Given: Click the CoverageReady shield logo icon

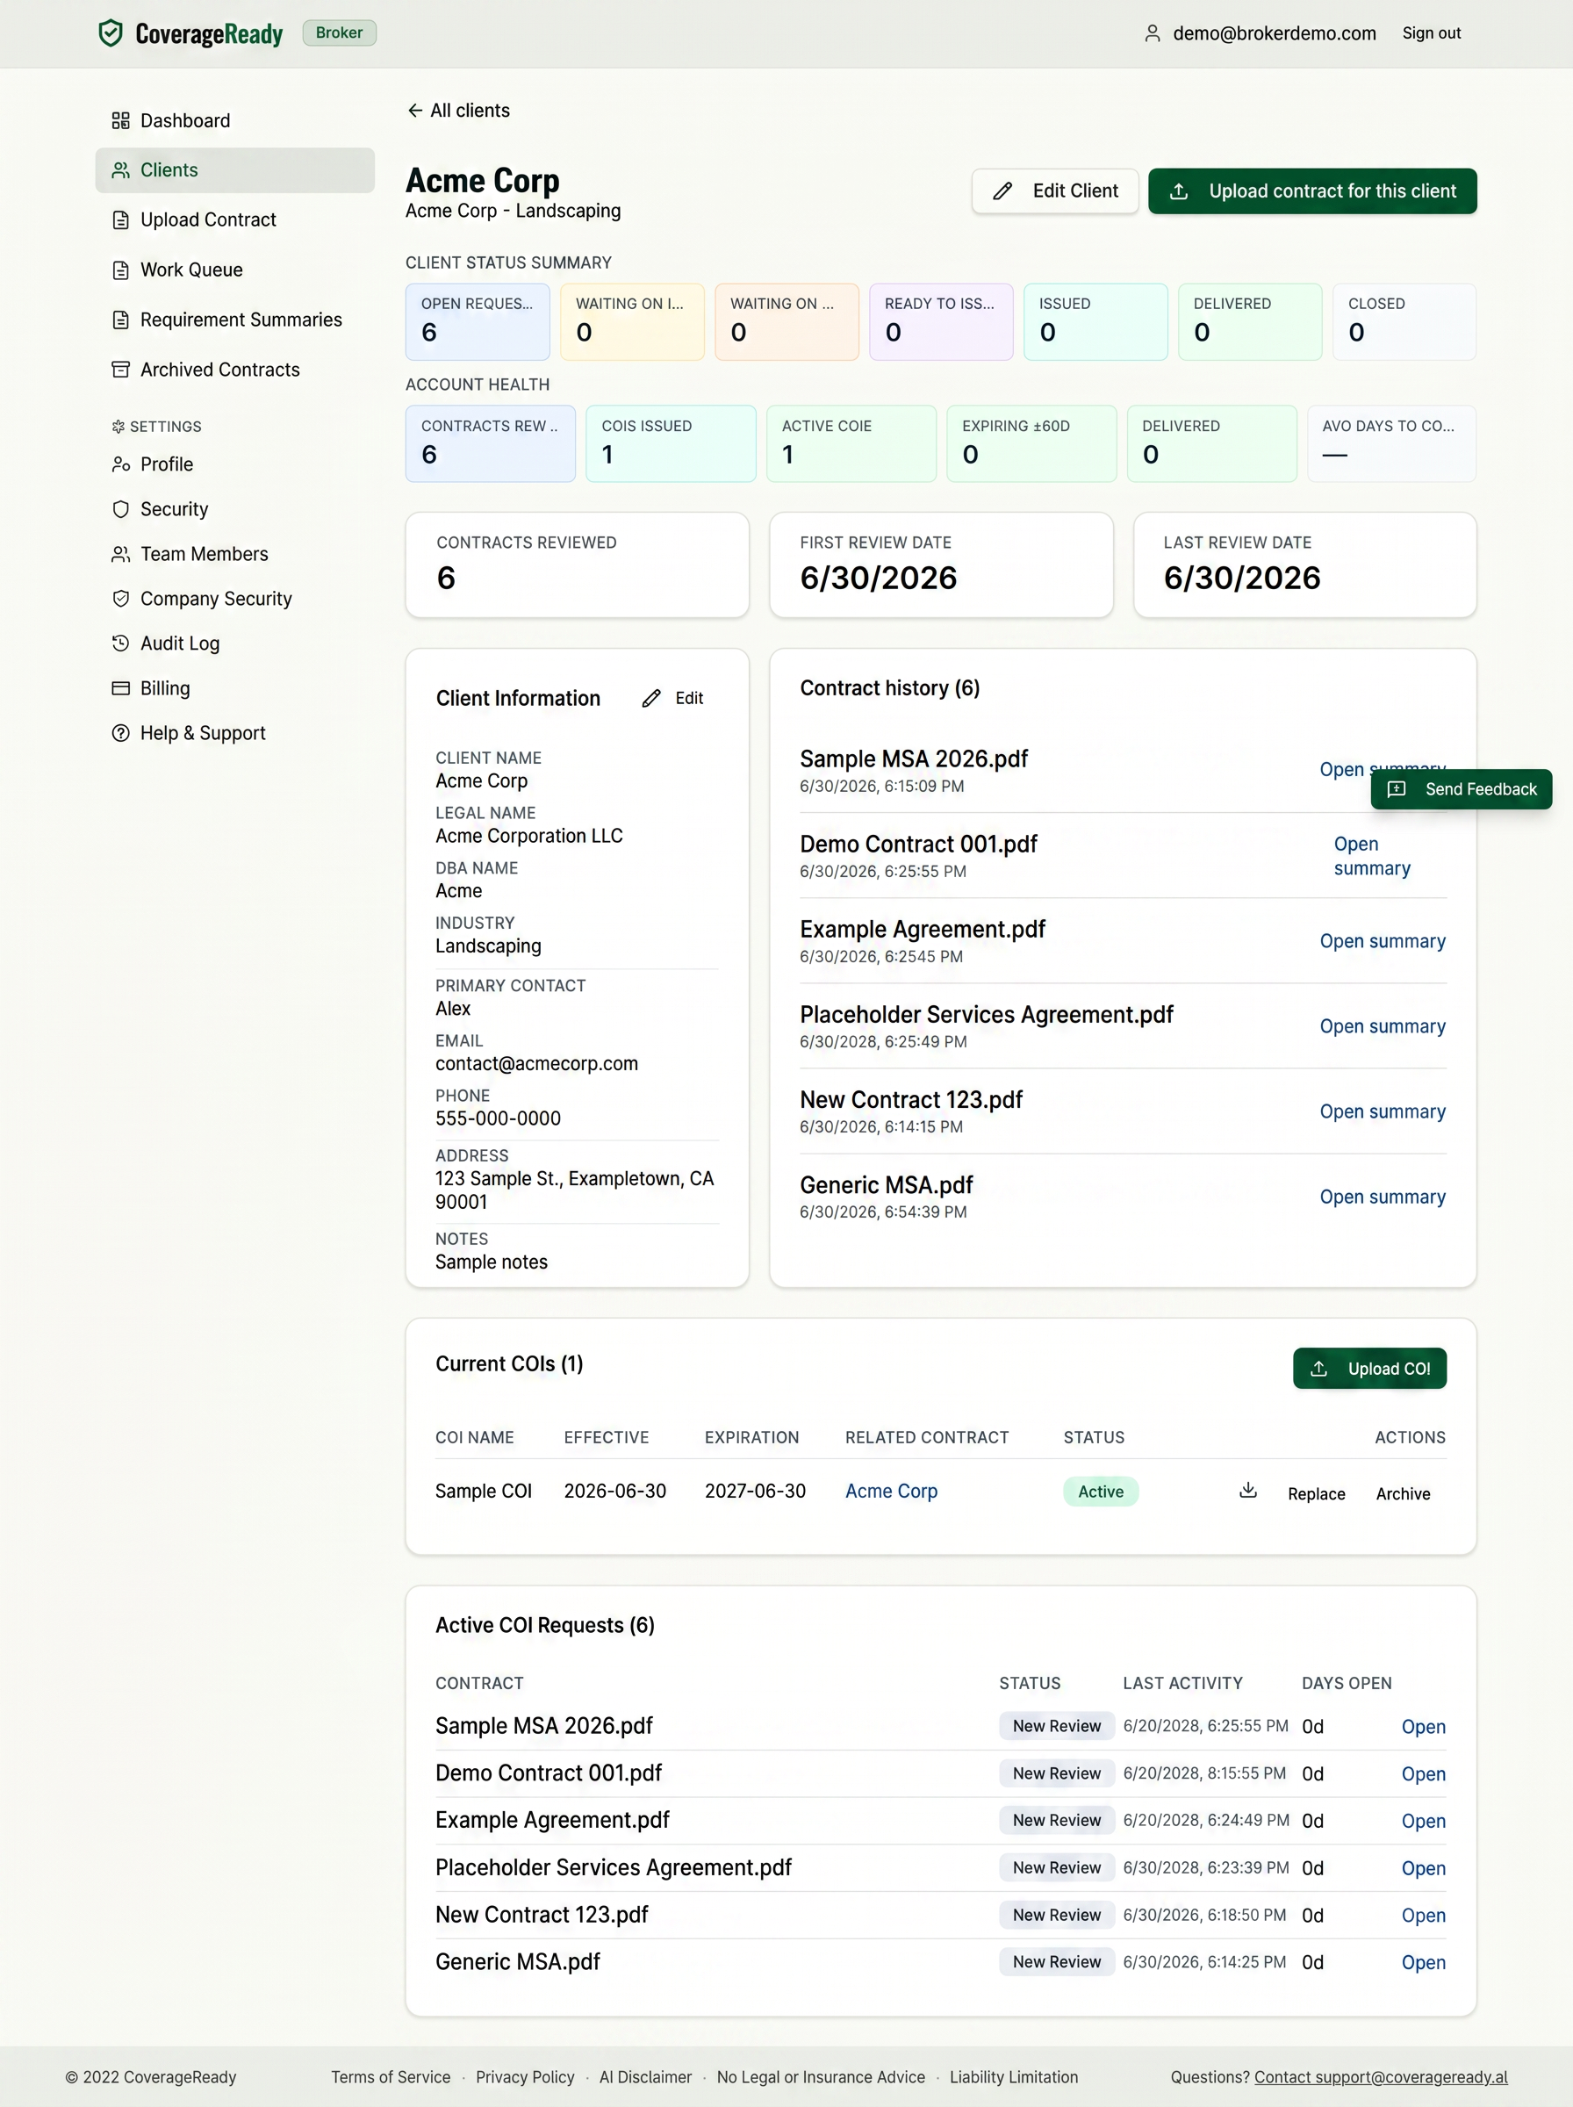Looking at the screenshot, I should point(111,33).
